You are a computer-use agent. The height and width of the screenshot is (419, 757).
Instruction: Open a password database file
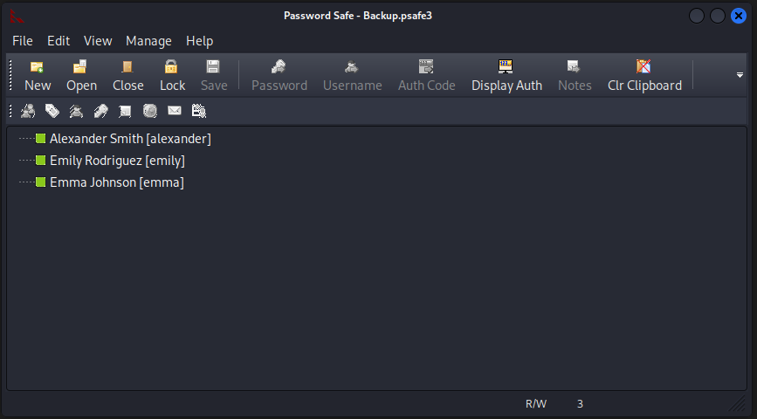(x=81, y=76)
